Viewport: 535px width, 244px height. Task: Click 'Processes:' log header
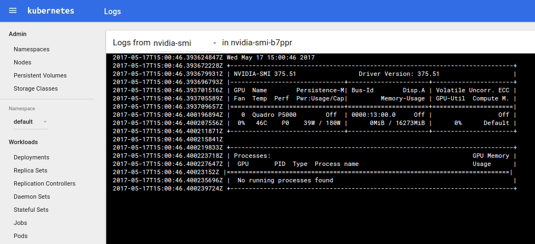252,156
